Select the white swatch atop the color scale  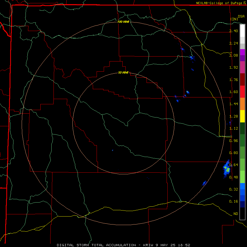tap(242, 30)
